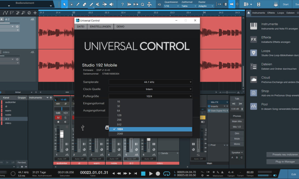299x179 pixels.
Task: Select mikro in the channel list
Action: (x=8, y=123)
